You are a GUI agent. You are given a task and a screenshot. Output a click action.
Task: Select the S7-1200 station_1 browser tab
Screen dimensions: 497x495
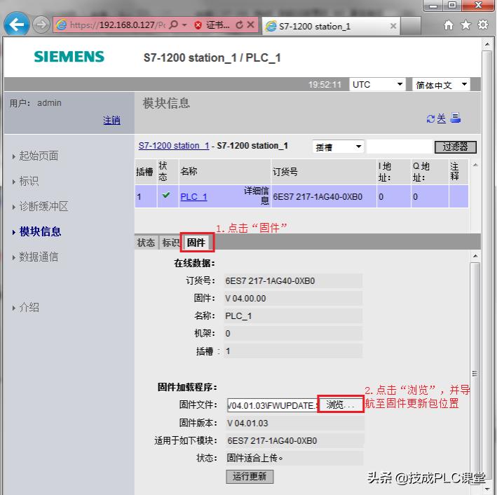332,26
